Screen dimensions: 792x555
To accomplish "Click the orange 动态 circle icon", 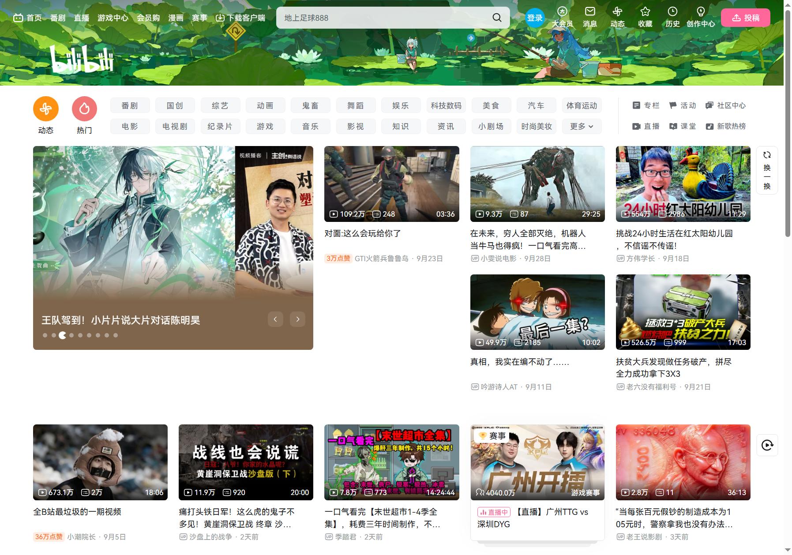I will [x=46, y=109].
